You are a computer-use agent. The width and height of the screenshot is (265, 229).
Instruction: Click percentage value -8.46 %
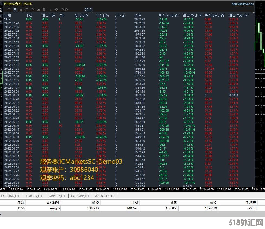click(101, 137)
